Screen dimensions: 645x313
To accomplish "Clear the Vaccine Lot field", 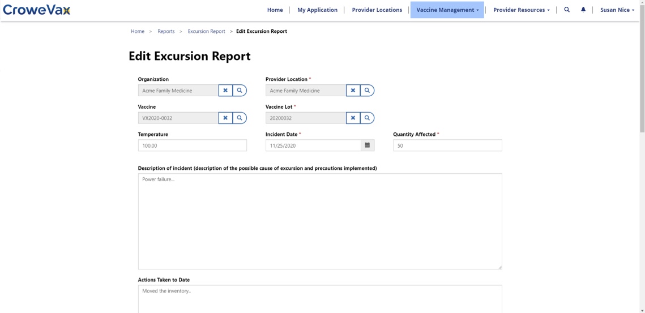I will pyautogui.click(x=353, y=118).
